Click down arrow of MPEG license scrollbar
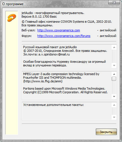122x142 pixels. pyautogui.click(x=114, y=96)
